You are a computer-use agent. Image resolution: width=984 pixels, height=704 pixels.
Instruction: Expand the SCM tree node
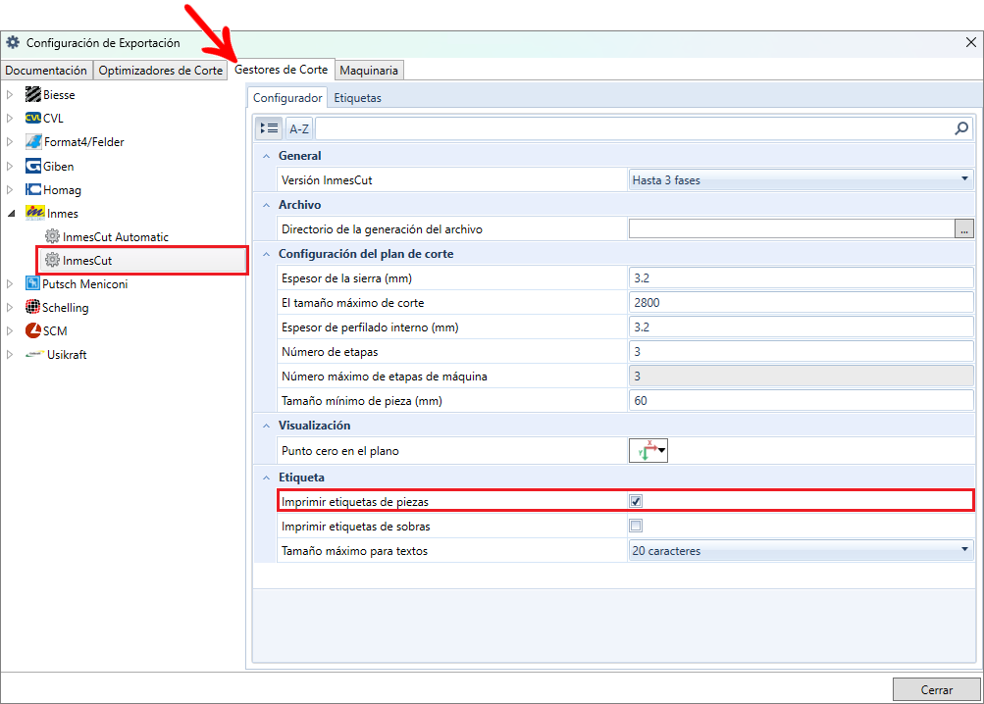point(10,330)
